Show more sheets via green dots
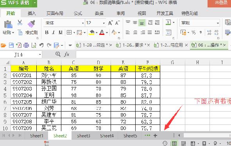This screenshot has height=146, width=231. [x=147, y=135]
